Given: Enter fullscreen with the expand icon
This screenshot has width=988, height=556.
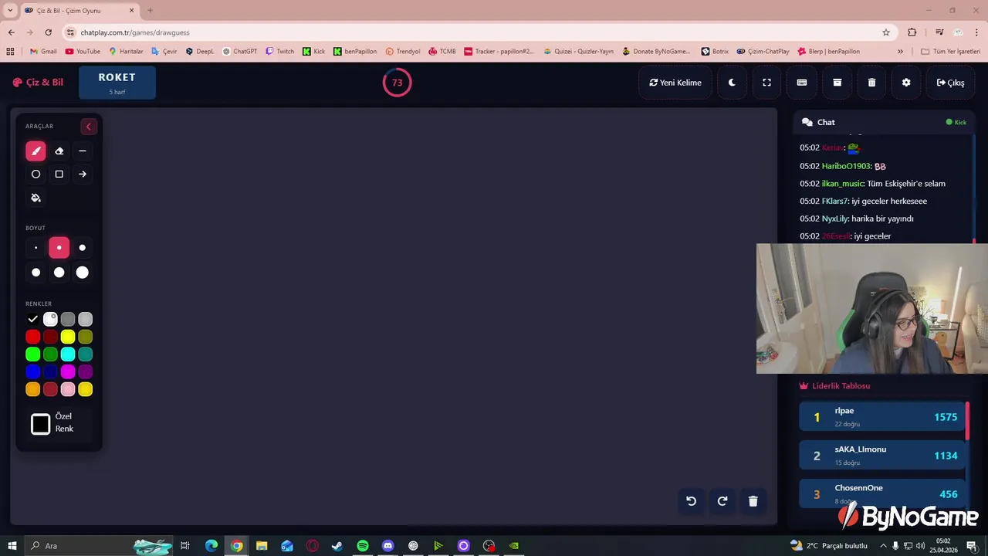Looking at the screenshot, I should coord(766,83).
